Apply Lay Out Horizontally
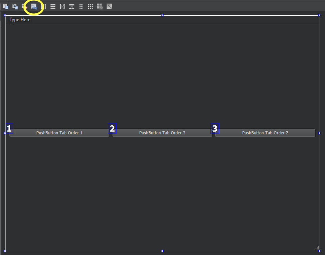Image resolution: width=325 pixels, height=255 pixels. [44, 7]
